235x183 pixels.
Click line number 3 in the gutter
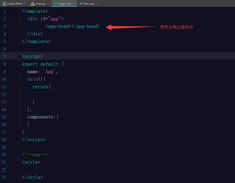pyautogui.click(x=5, y=26)
